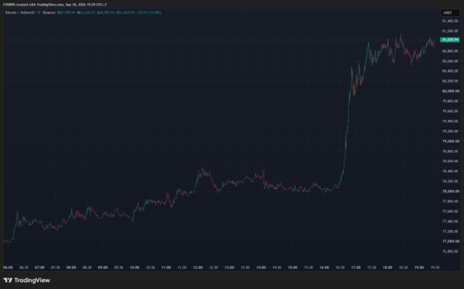Click the 09:30 time axis label
The width and height of the screenshot is (464, 289).
point(118,267)
